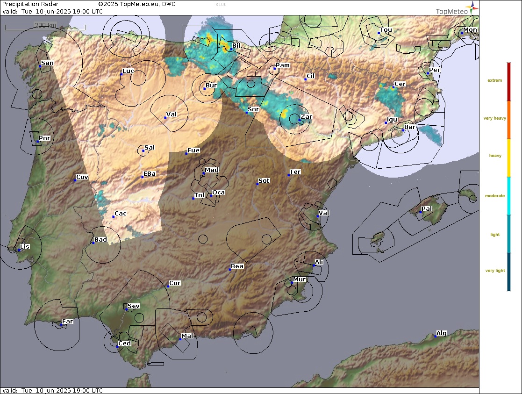The width and height of the screenshot is (522, 394).
Task: Click the '200 km' scale bar
Action: click(x=45, y=25)
